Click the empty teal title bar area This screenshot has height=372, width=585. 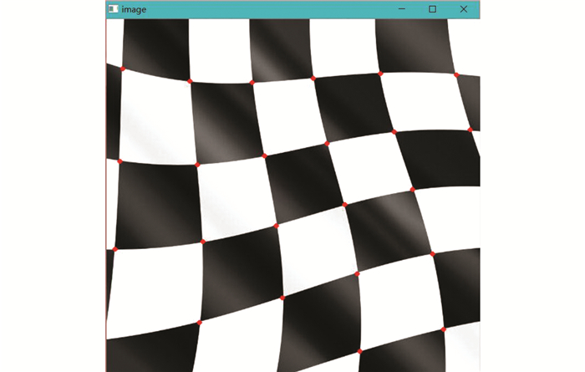(x=267, y=9)
